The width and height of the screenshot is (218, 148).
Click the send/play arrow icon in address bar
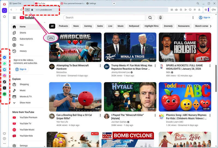tap(186, 10)
